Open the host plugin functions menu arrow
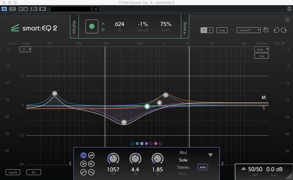This screenshot has width=293, height=180. (x=289, y=9)
